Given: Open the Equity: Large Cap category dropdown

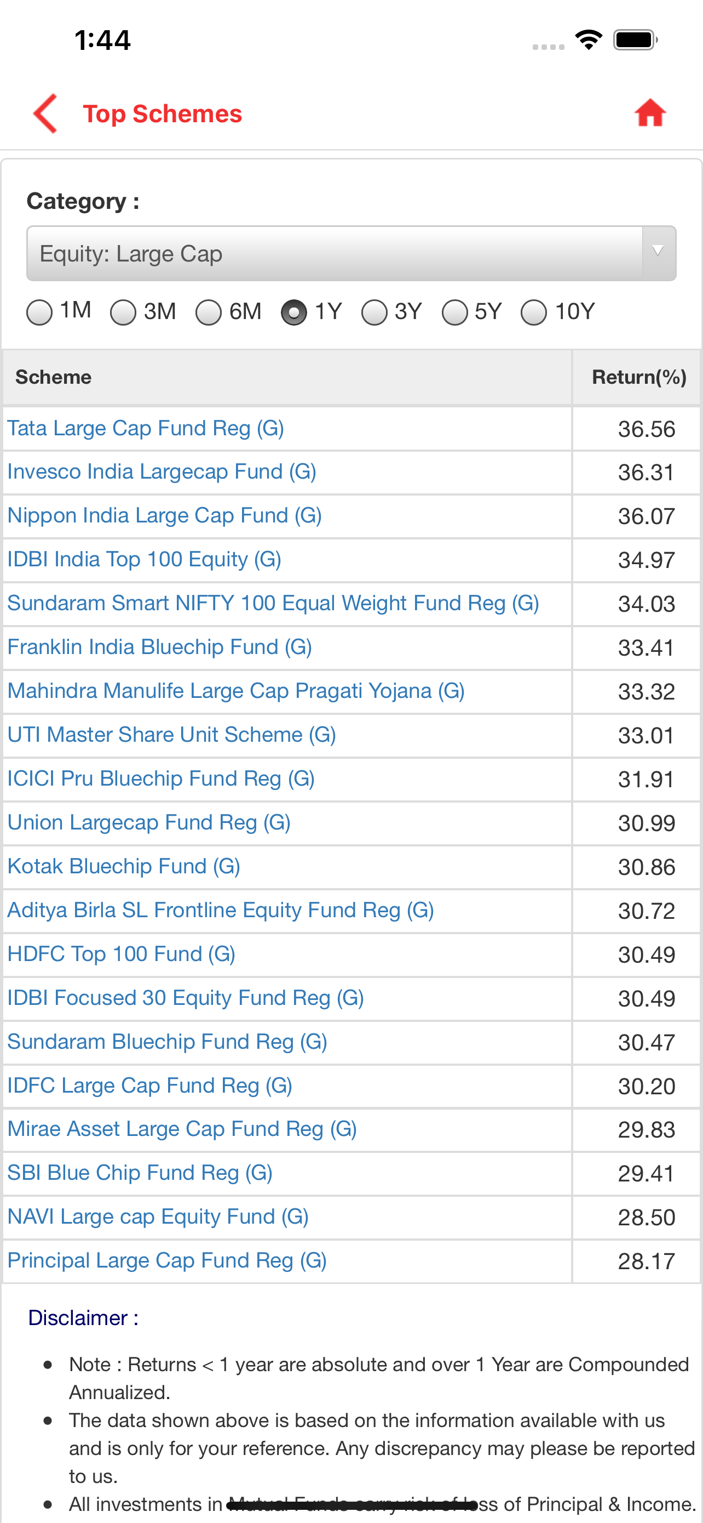Looking at the screenshot, I should [x=334, y=254].
